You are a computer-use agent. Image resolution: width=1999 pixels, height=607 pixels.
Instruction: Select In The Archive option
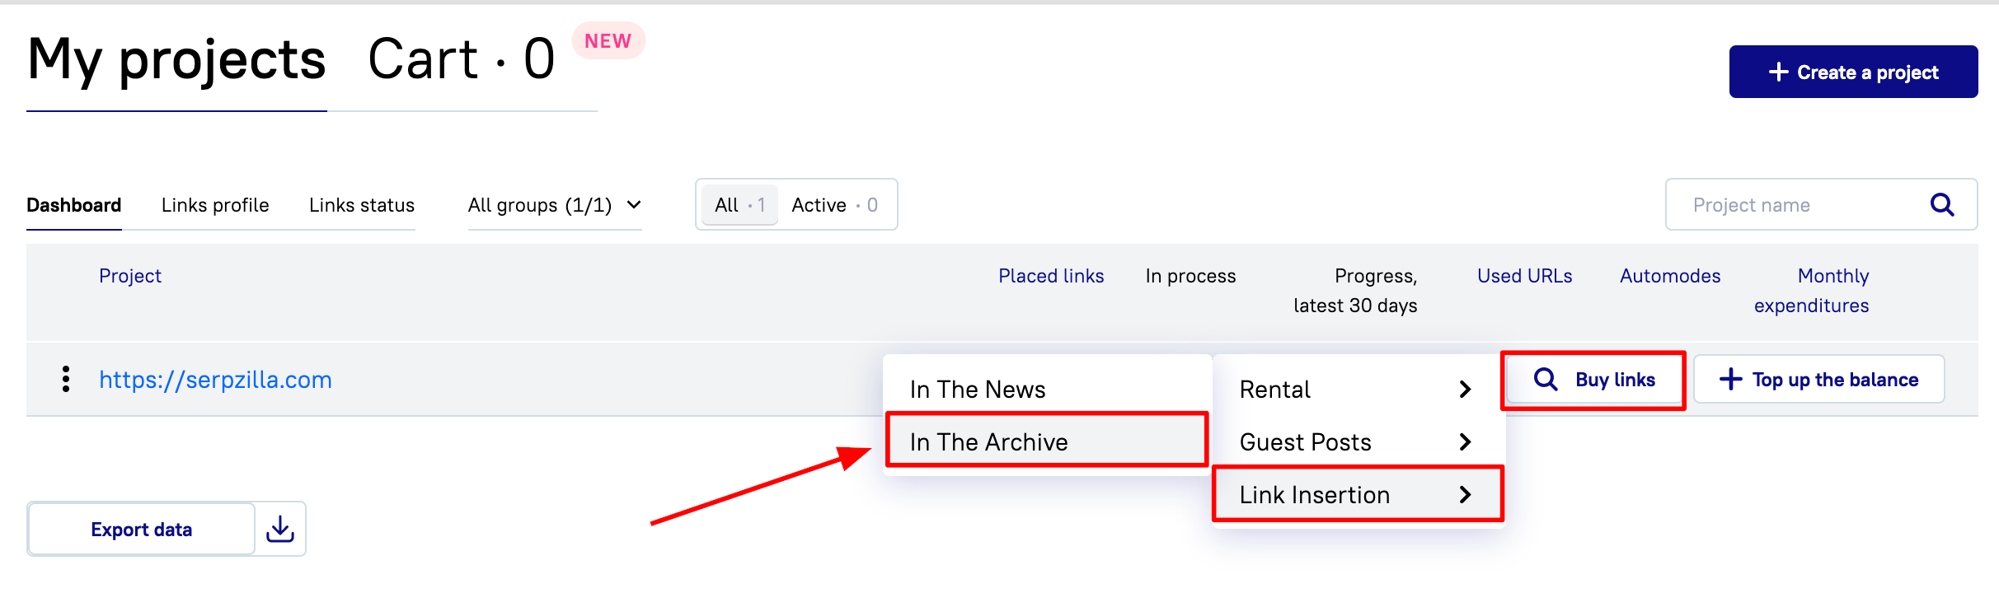click(1047, 441)
